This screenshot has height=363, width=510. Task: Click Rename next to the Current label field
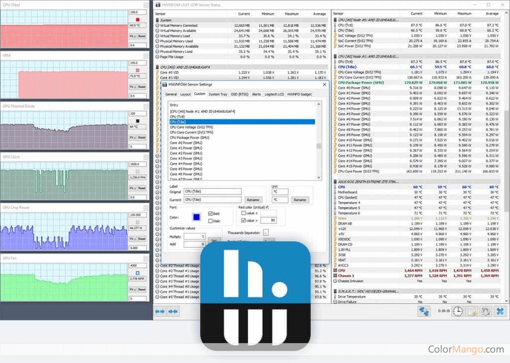tap(253, 200)
